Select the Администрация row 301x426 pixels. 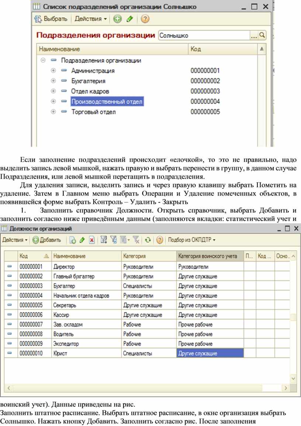point(147,71)
